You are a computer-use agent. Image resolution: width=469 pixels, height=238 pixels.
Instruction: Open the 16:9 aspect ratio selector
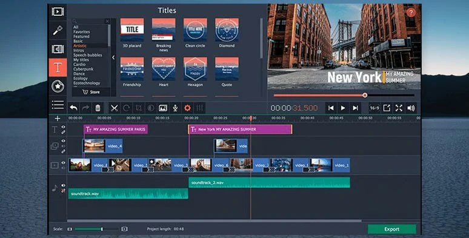click(374, 108)
